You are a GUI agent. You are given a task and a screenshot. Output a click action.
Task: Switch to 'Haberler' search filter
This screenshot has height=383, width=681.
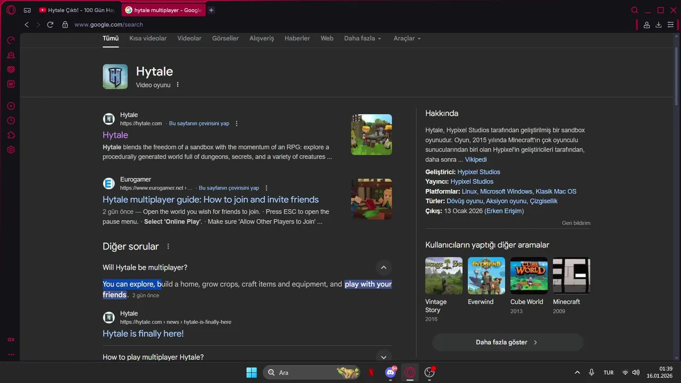(297, 38)
